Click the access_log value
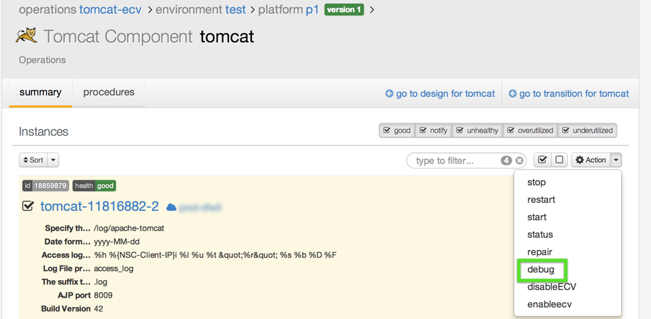651x319 pixels. (x=114, y=268)
